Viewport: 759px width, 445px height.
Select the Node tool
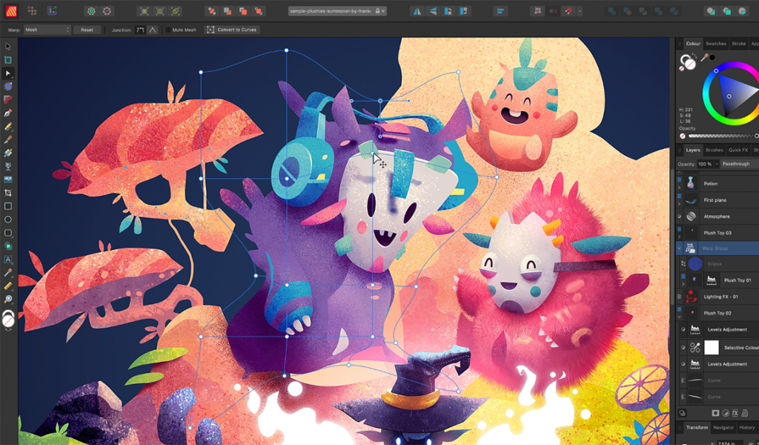7,73
